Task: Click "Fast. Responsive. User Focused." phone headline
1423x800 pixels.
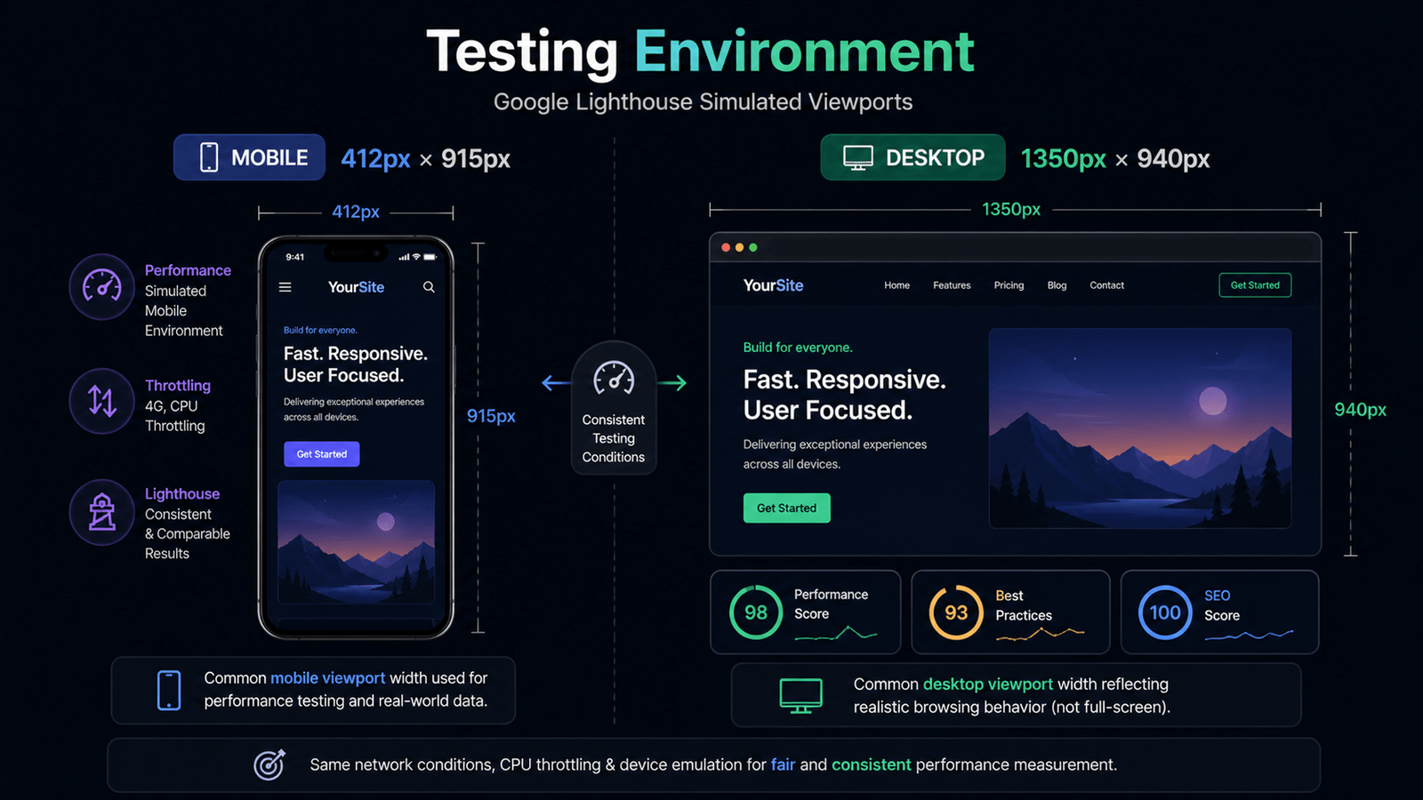Action: click(356, 364)
